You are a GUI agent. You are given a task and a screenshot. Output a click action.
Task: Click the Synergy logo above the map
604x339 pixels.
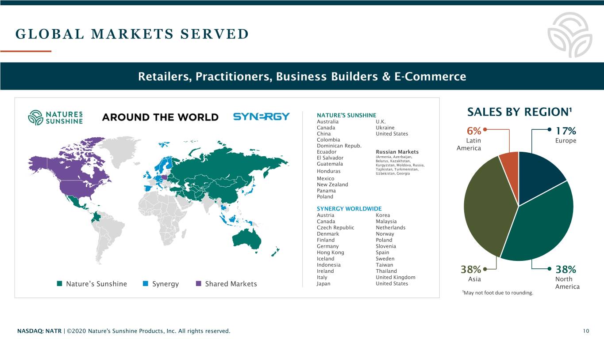pyautogui.click(x=261, y=117)
